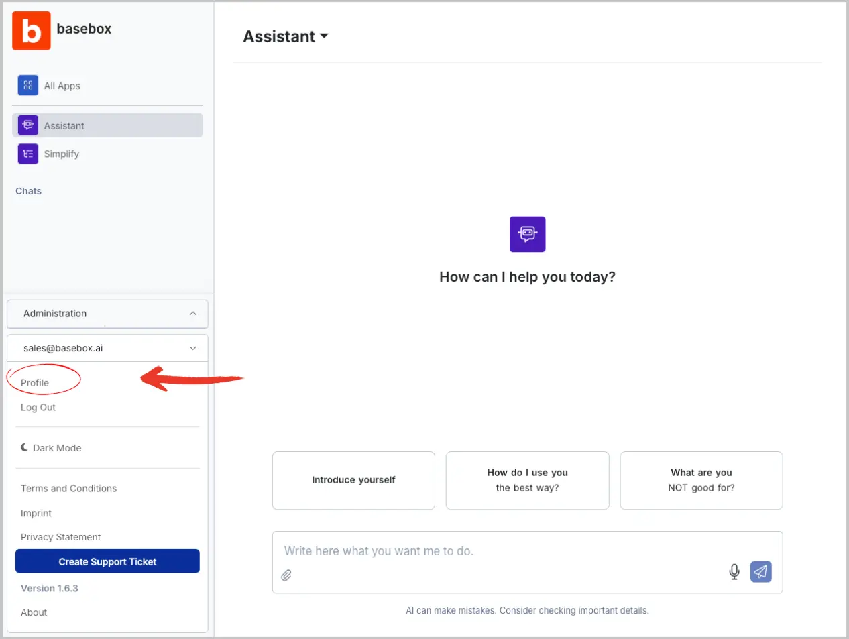The height and width of the screenshot is (639, 849).
Task: Open the Privacy Statement link
Action: coord(61,537)
